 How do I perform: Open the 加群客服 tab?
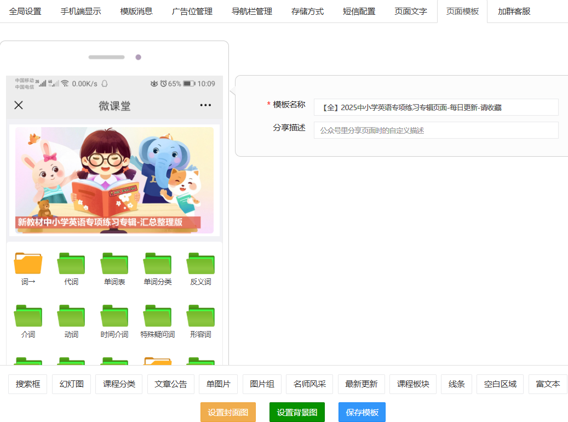(514, 12)
